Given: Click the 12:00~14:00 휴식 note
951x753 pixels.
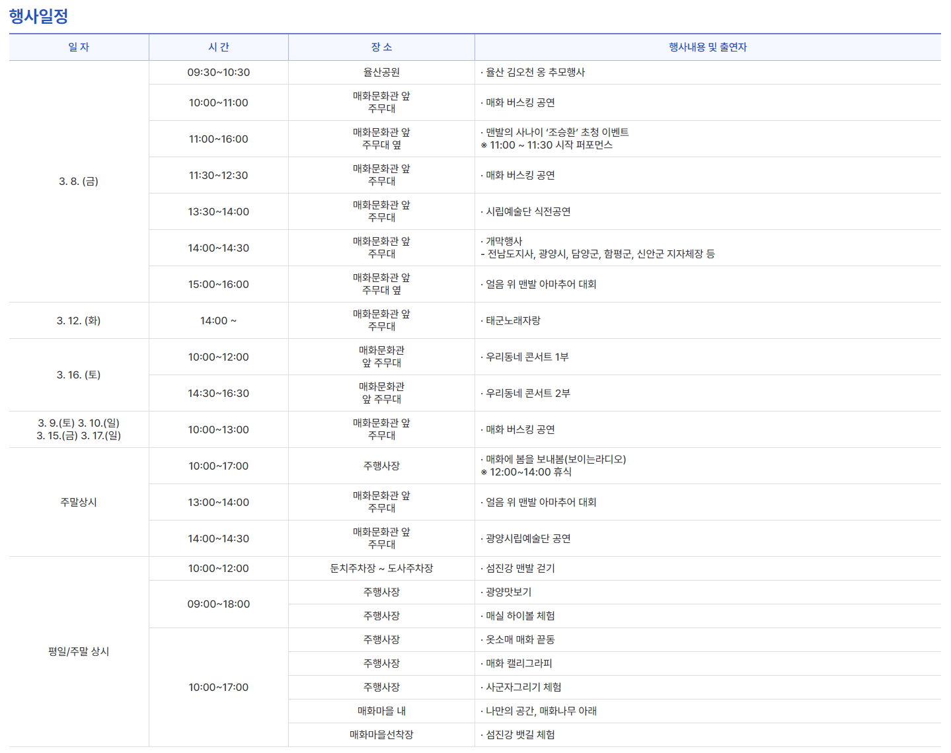Looking at the screenshot, I should tap(526, 472).
